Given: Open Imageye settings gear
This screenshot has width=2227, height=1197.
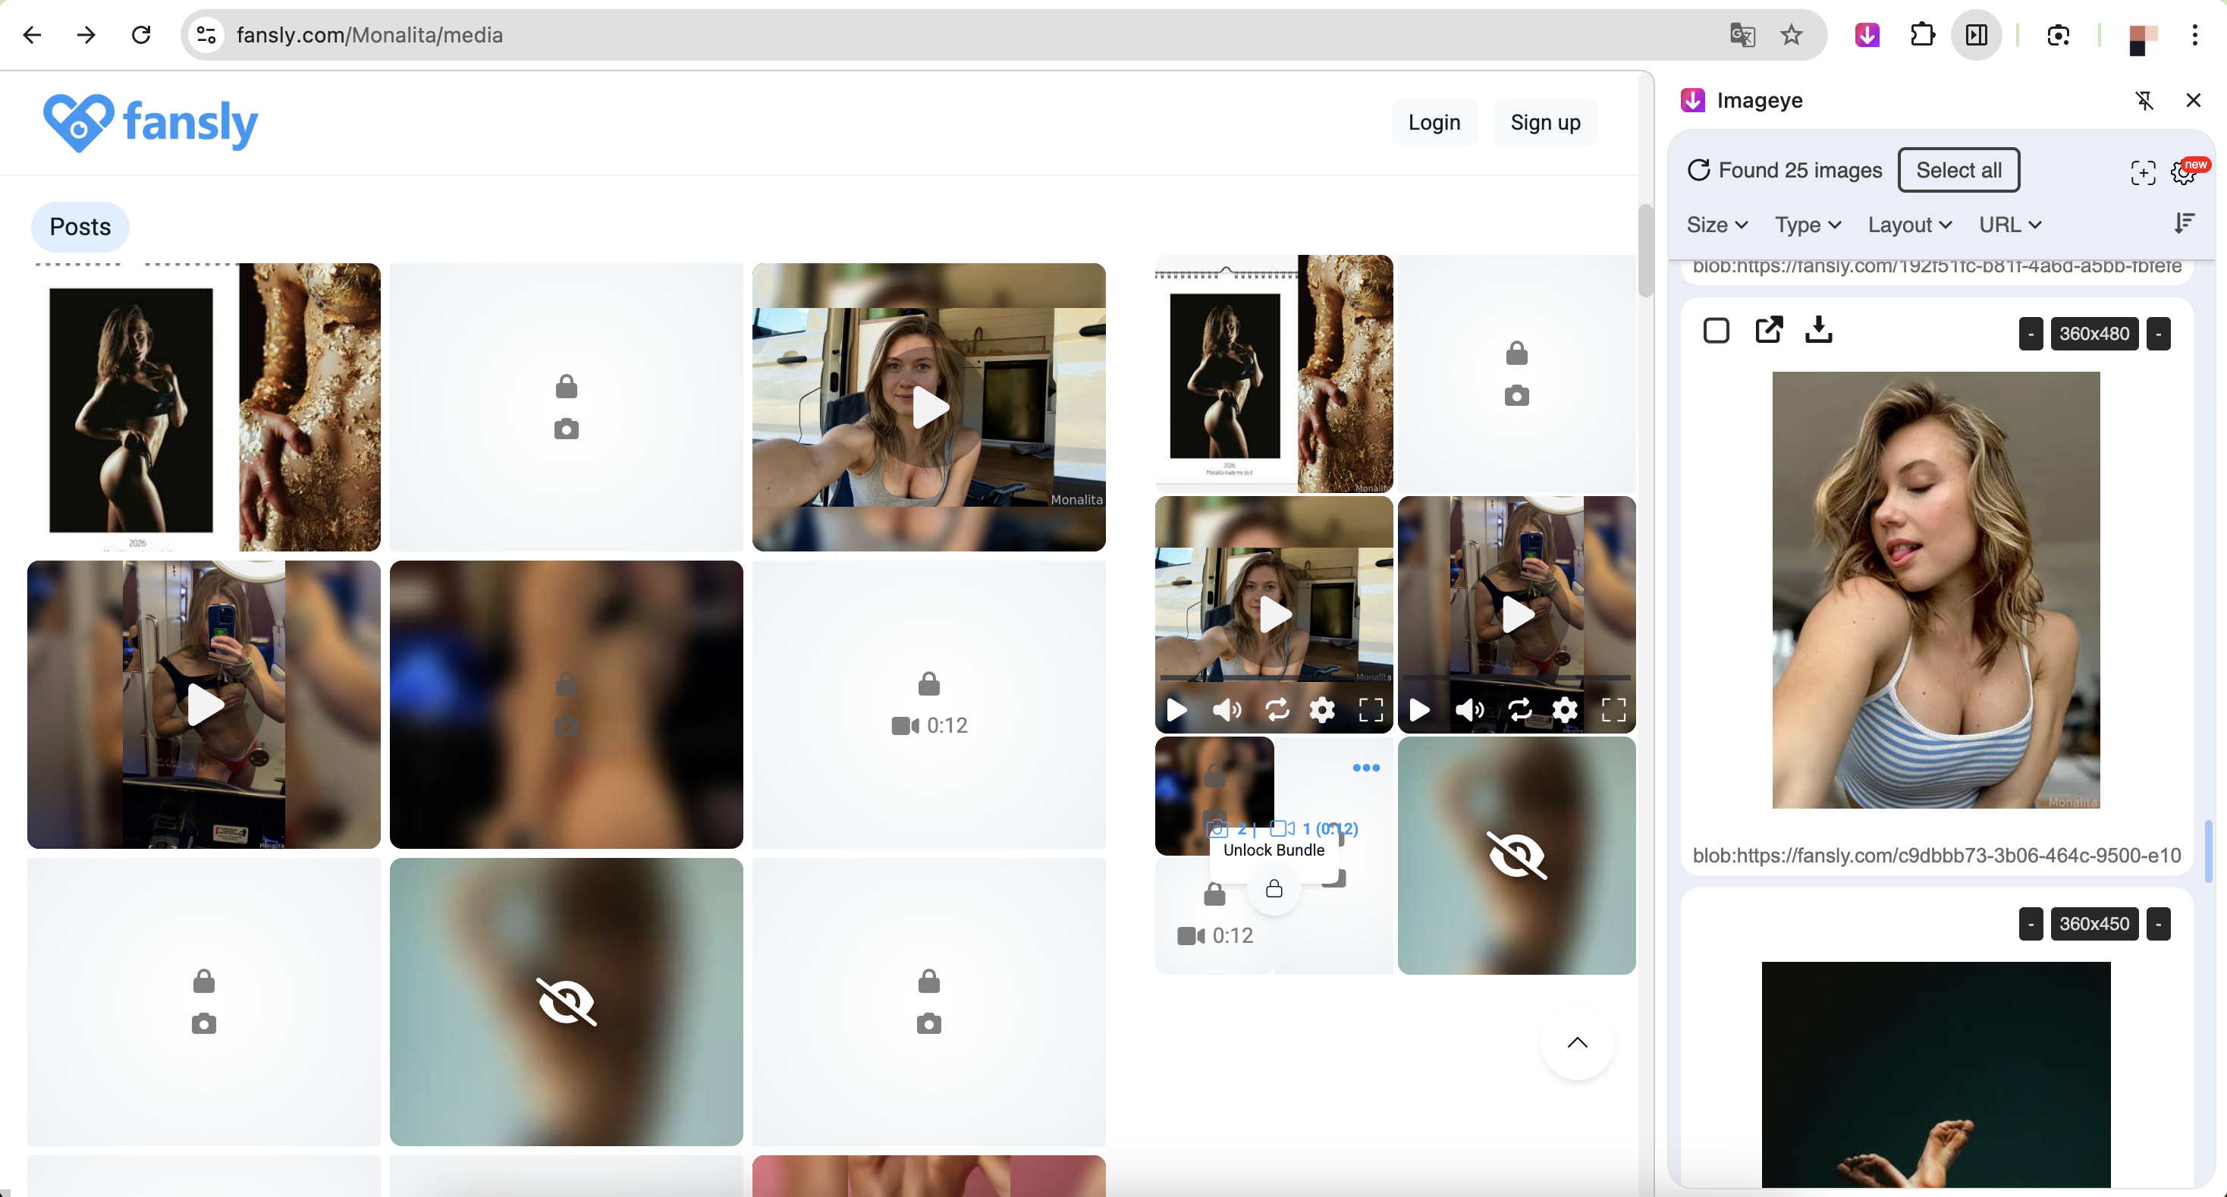Looking at the screenshot, I should coord(2182,172).
